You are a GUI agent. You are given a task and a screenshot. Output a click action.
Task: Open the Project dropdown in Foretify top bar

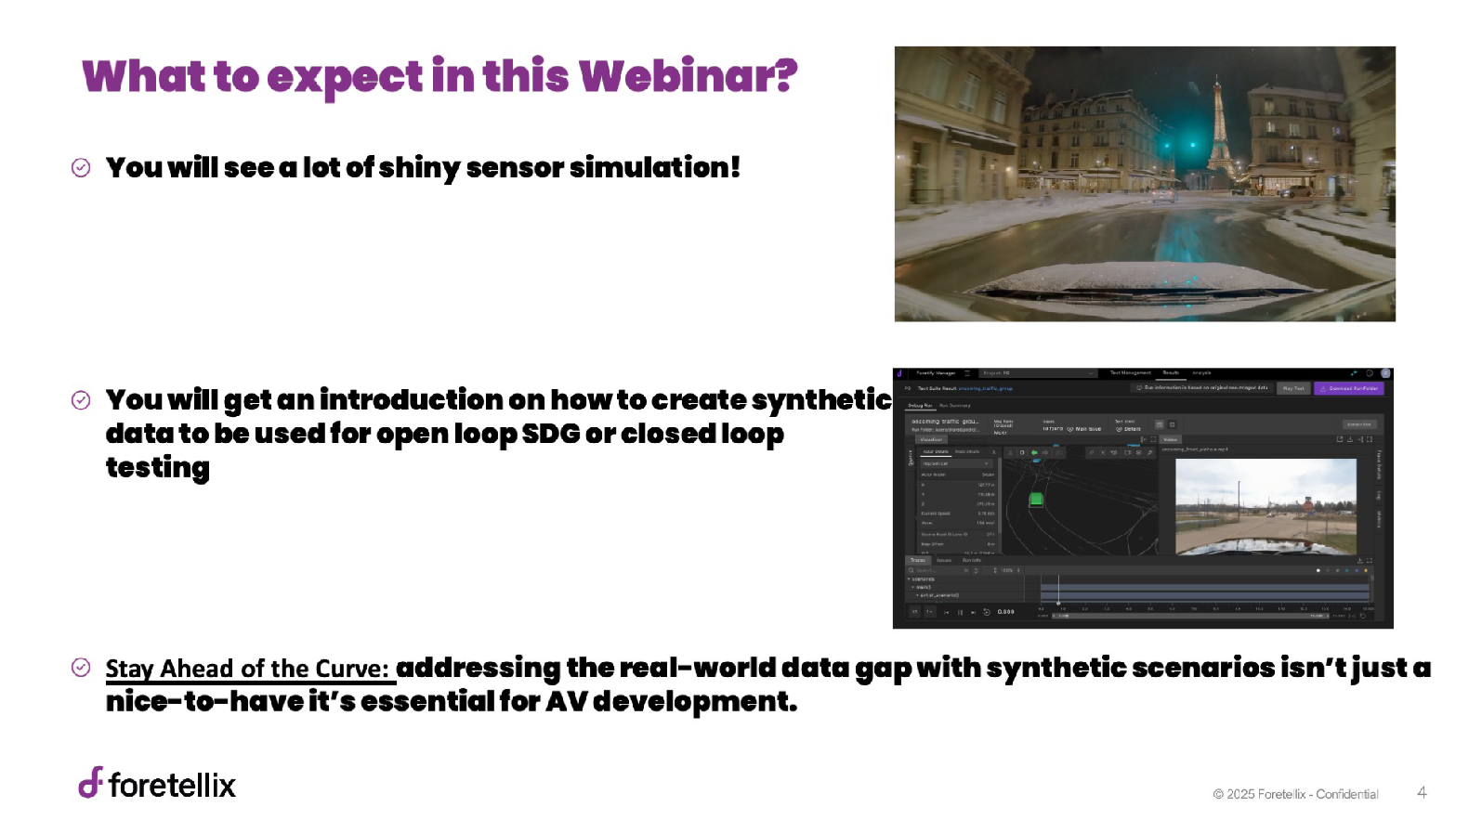1038,373
